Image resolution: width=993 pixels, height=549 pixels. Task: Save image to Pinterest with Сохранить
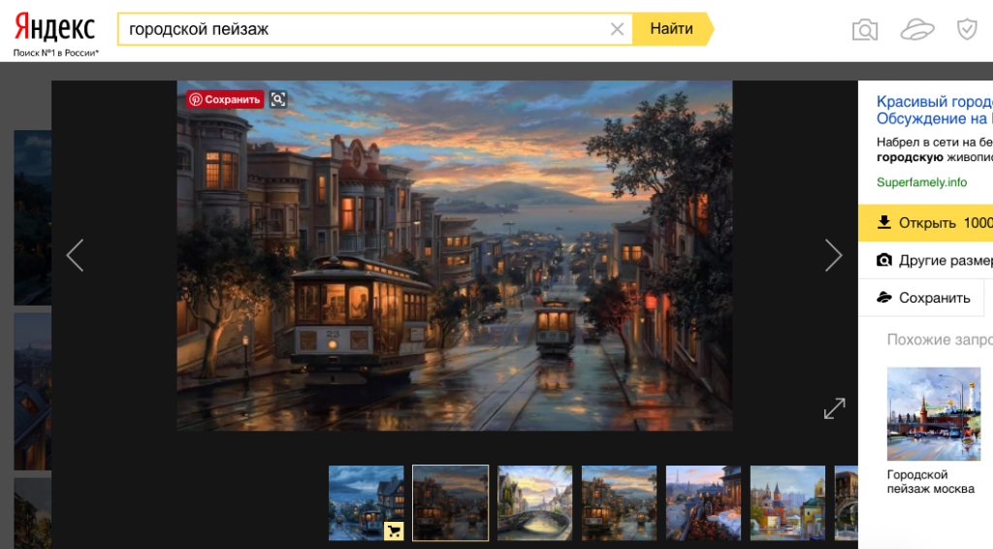coord(225,99)
